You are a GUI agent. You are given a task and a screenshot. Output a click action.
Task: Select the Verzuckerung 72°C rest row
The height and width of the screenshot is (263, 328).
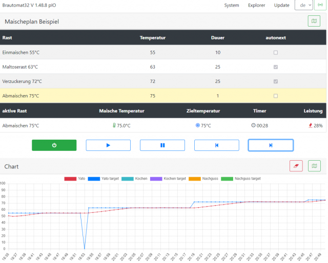[163, 81]
